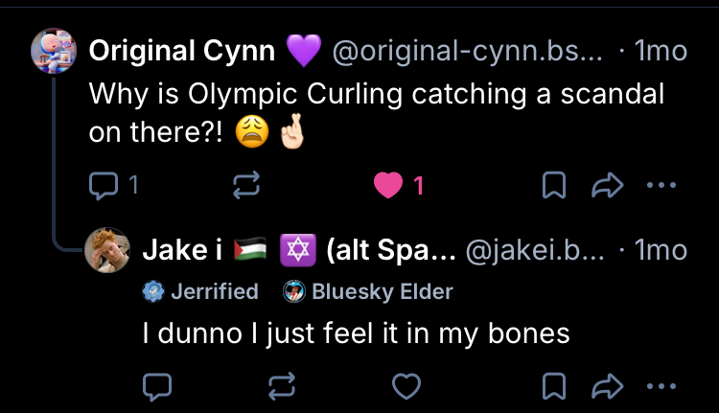Screen dimensions: 719x413
Task: Open Original Cynn's profile avatar
Action: click(x=55, y=51)
